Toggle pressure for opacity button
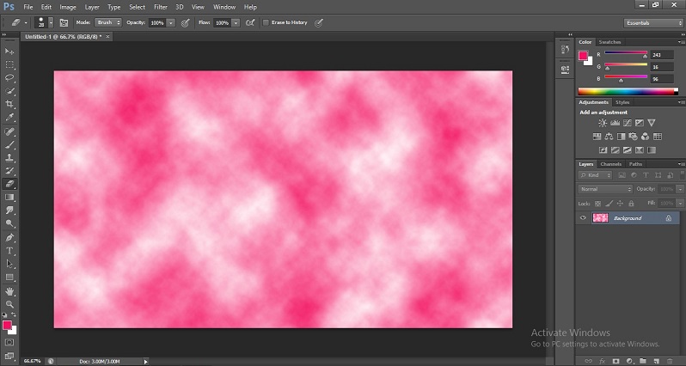 coord(186,22)
